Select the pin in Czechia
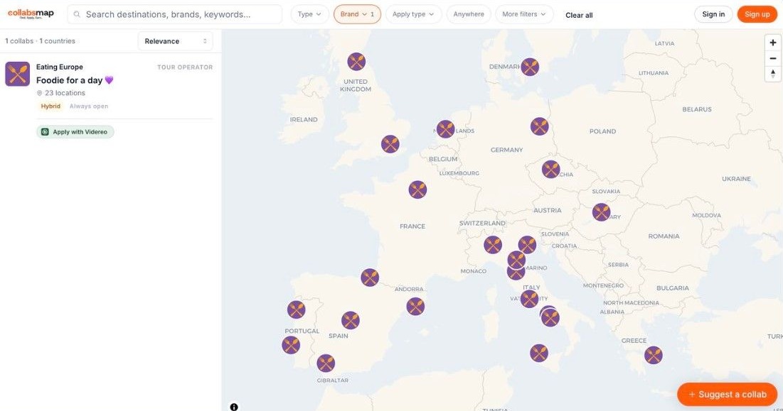The image size is (783, 411). tap(550, 170)
